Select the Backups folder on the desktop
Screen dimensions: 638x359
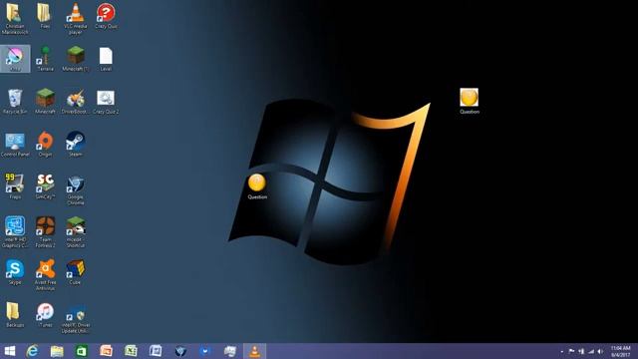(15, 315)
